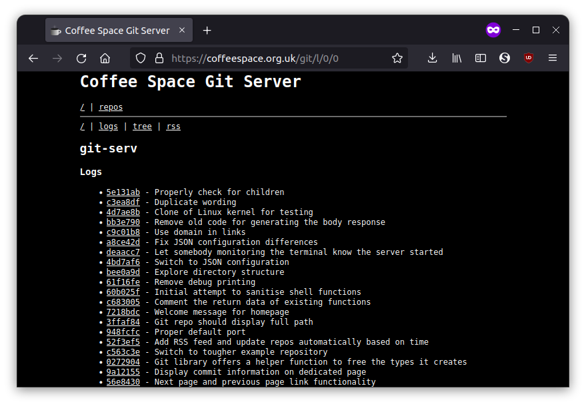Open the tree link
This screenshot has height=406, width=586.
143,126
